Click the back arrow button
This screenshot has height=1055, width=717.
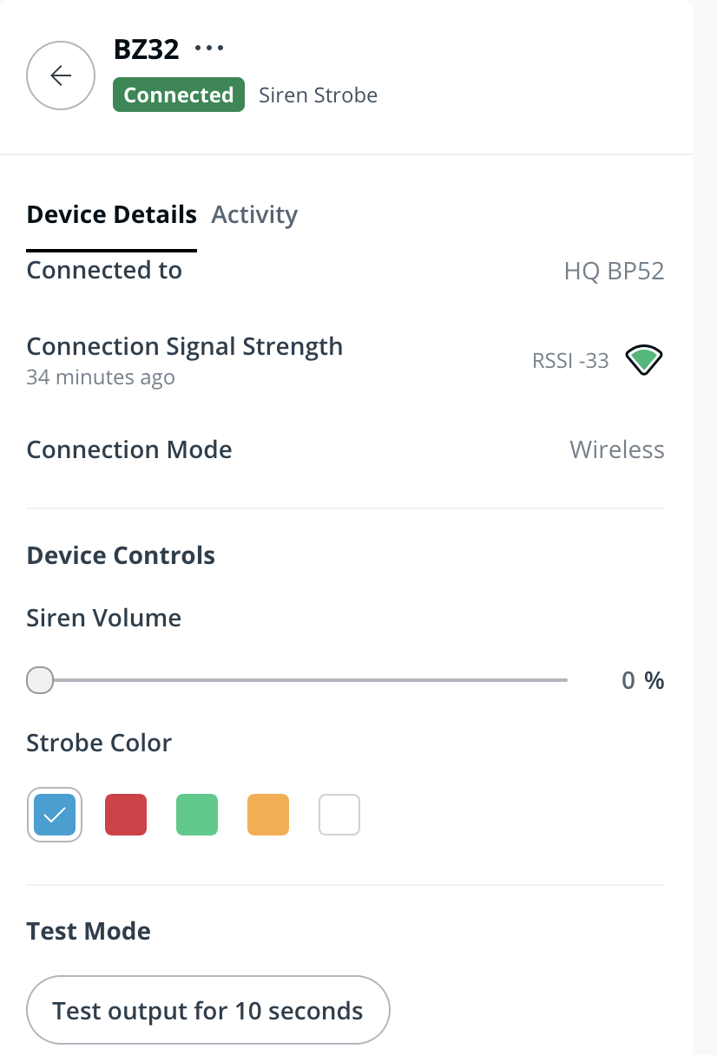(x=61, y=75)
